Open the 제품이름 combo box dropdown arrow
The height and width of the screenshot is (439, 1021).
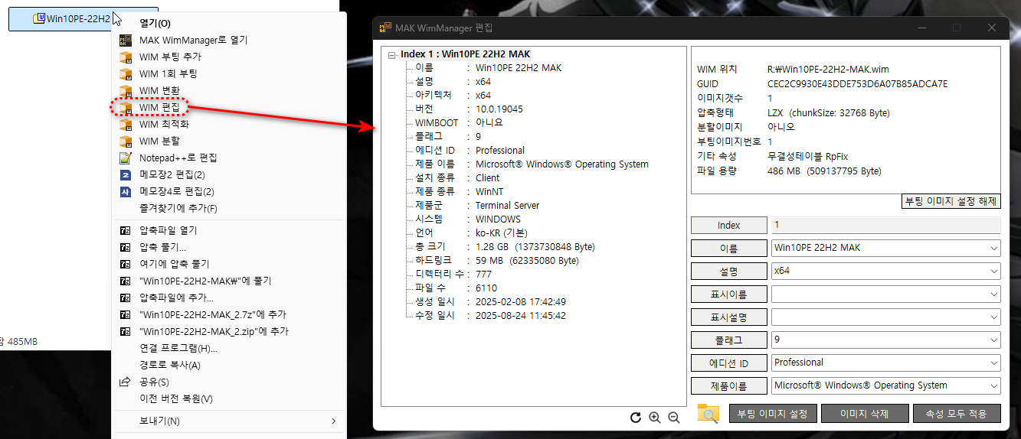[x=994, y=385]
